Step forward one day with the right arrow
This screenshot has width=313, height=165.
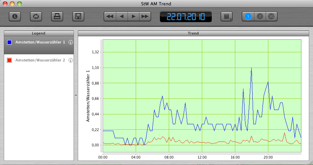pos(133,16)
